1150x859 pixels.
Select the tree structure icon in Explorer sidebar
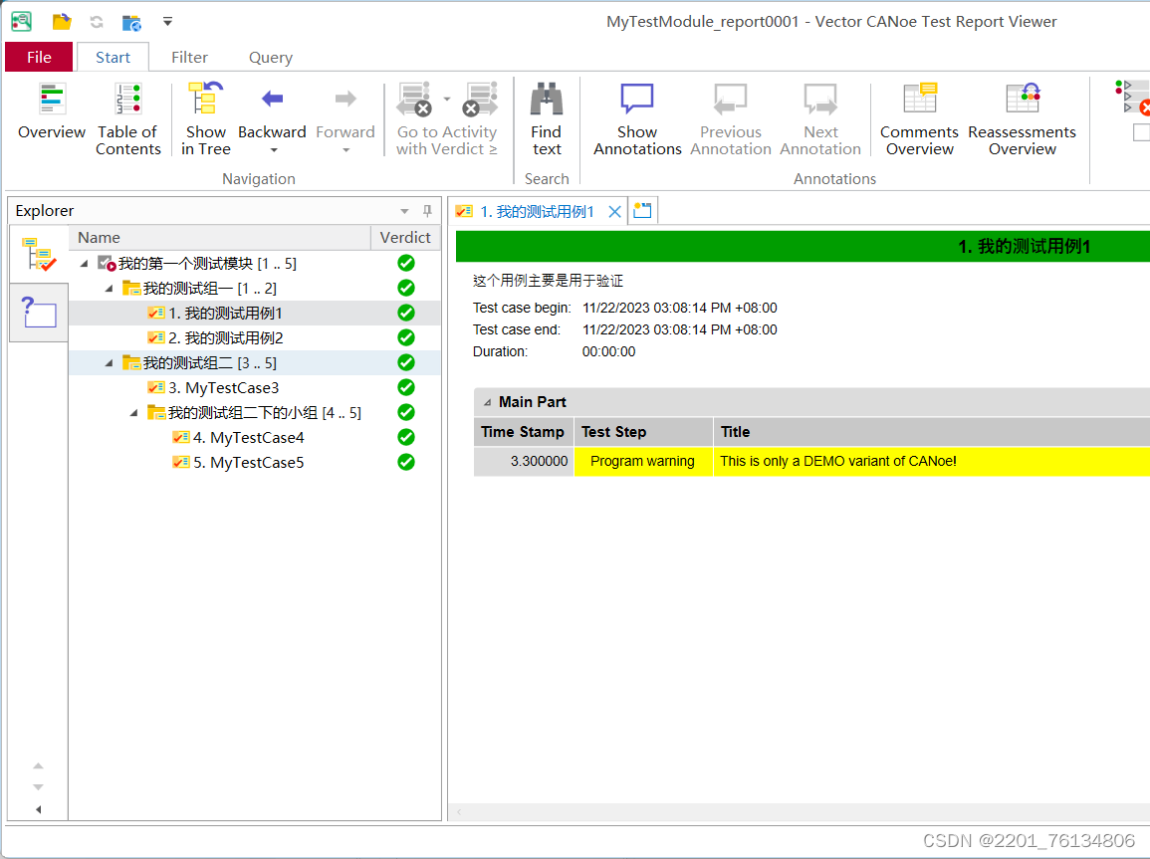click(x=38, y=253)
